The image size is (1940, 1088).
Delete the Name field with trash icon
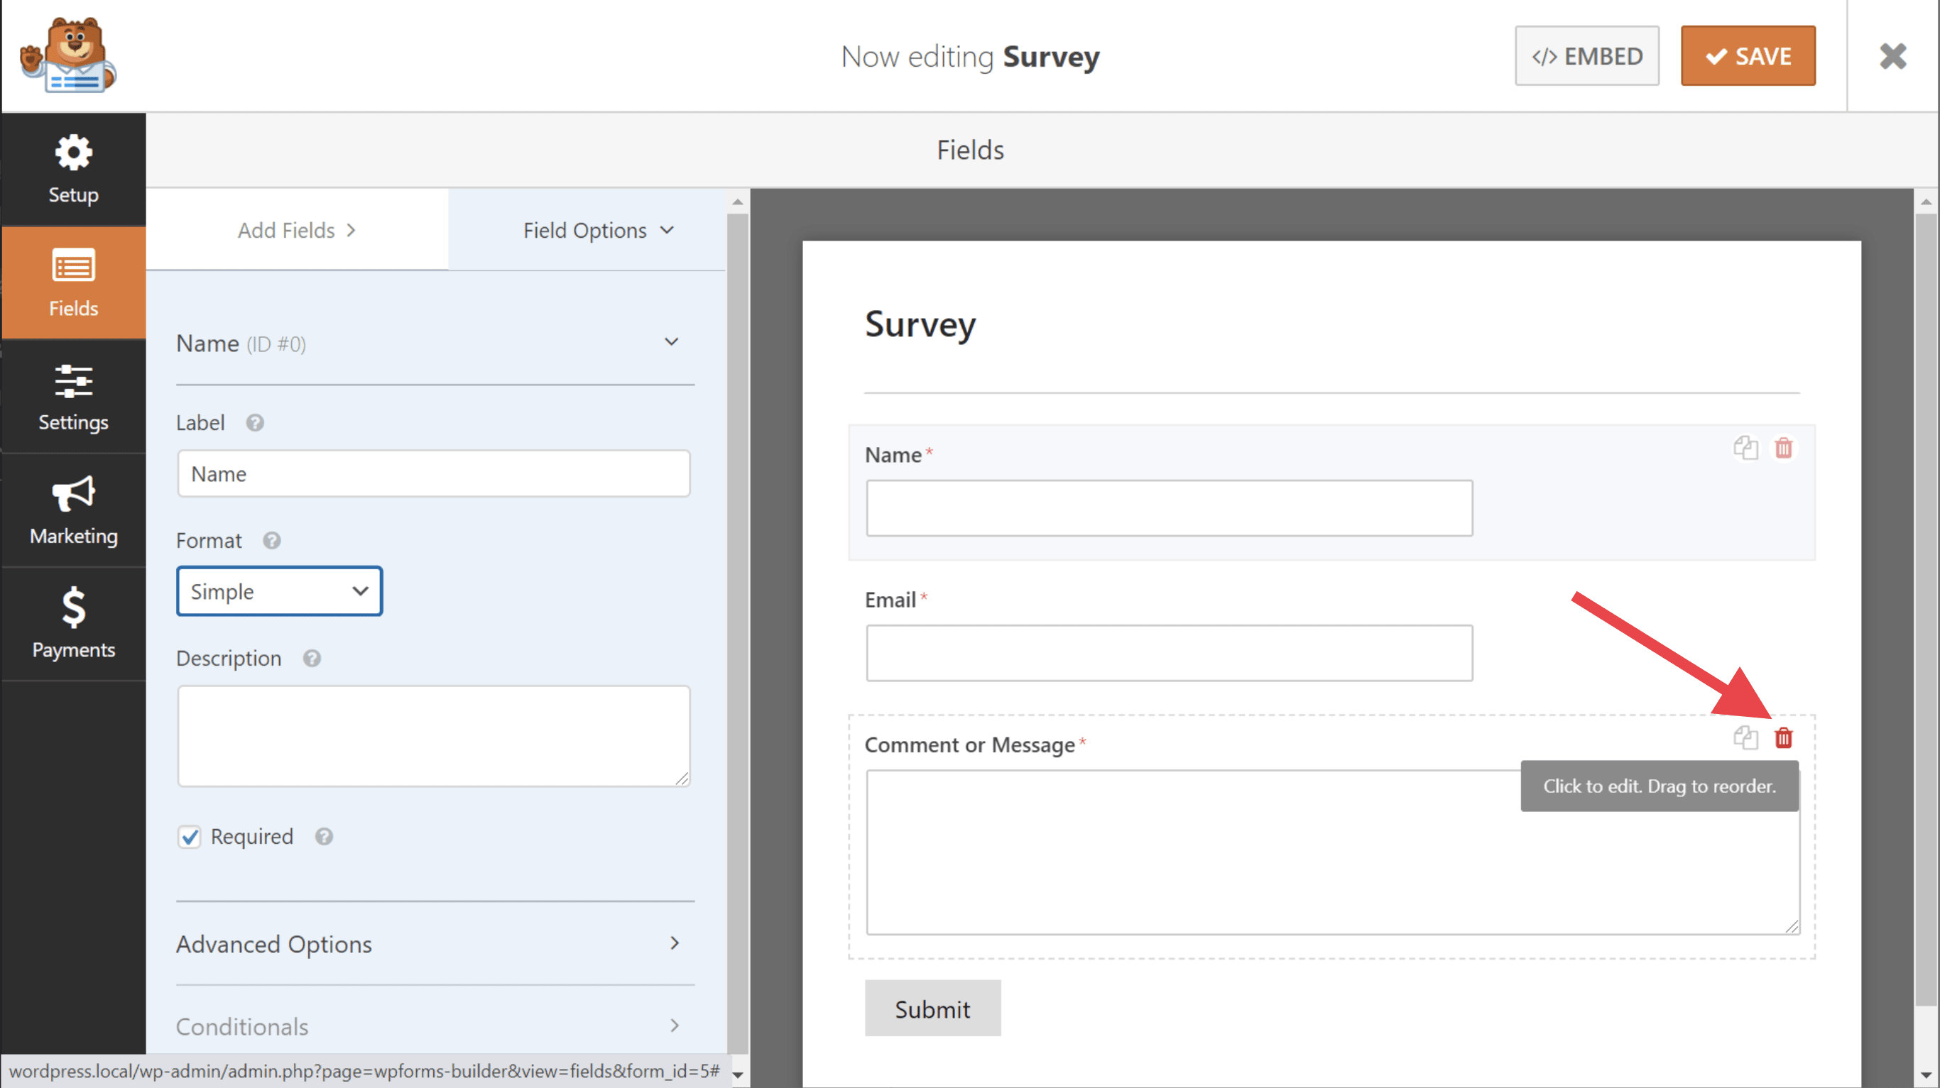click(1782, 448)
